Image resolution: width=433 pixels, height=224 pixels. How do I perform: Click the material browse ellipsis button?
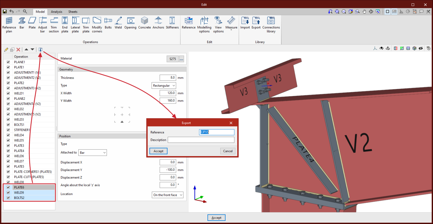coord(182,59)
